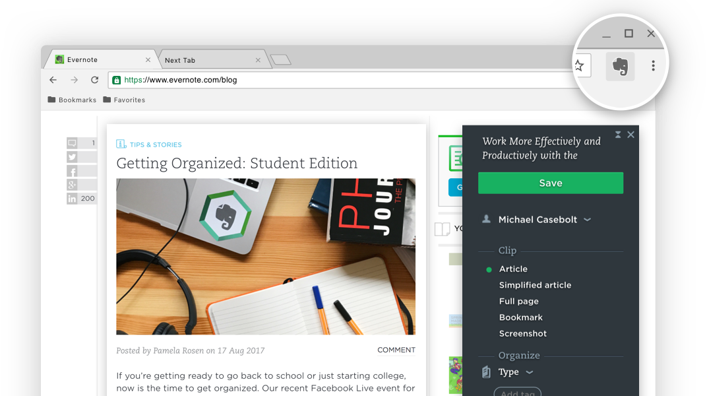
Task: Select Simplified article clip option
Action: [x=535, y=285]
